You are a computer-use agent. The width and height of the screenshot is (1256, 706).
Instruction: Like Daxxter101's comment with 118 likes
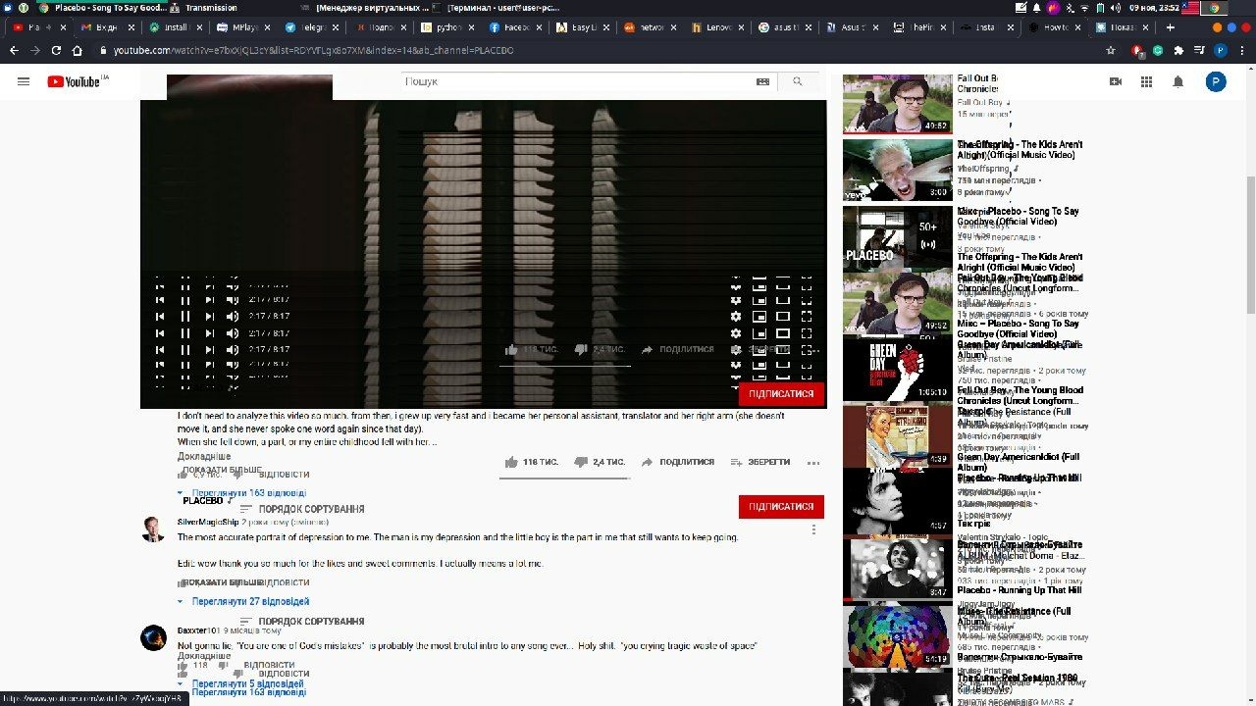tap(183, 666)
